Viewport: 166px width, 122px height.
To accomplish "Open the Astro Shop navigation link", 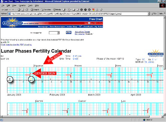I will click(x=72, y=27).
